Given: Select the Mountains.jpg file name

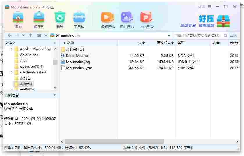Looking at the screenshot, I should 78,62.
